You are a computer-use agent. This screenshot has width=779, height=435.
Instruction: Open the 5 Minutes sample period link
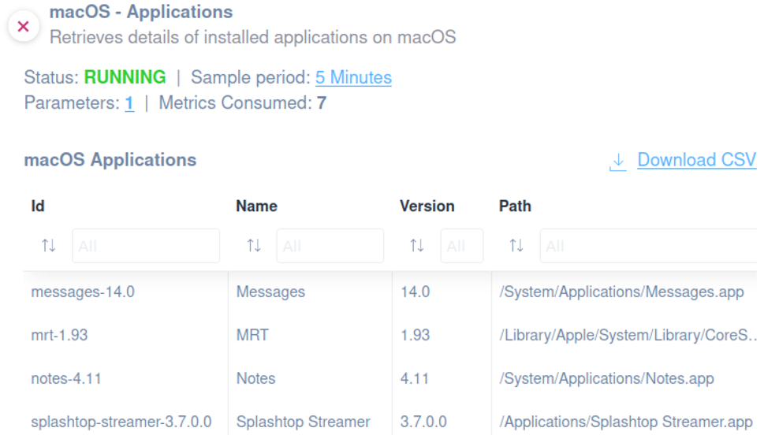point(353,77)
